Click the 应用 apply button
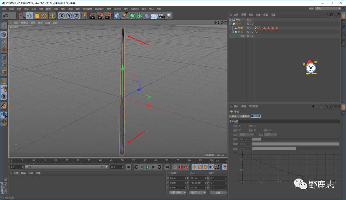 coord(218,193)
